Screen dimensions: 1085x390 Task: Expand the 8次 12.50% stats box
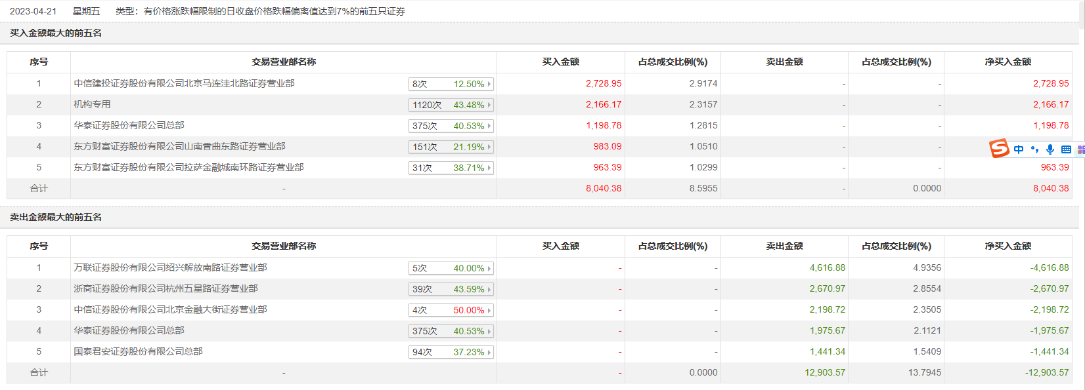click(x=451, y=84)
